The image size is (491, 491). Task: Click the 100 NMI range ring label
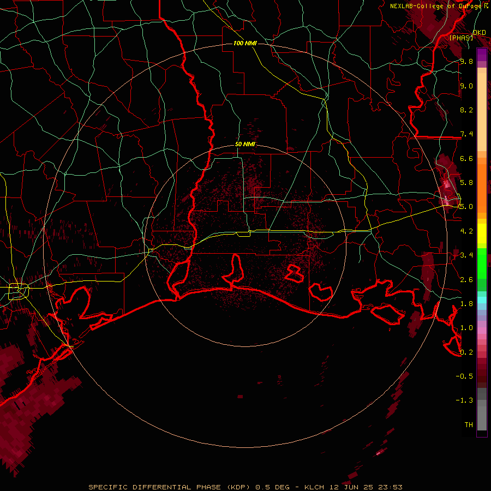pos(245,43)
